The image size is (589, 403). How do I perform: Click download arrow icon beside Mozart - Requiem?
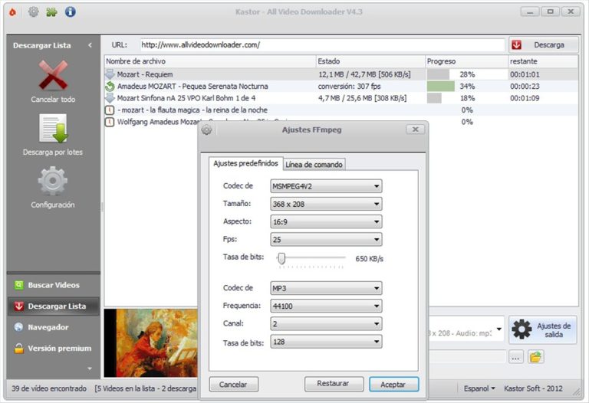110,74
